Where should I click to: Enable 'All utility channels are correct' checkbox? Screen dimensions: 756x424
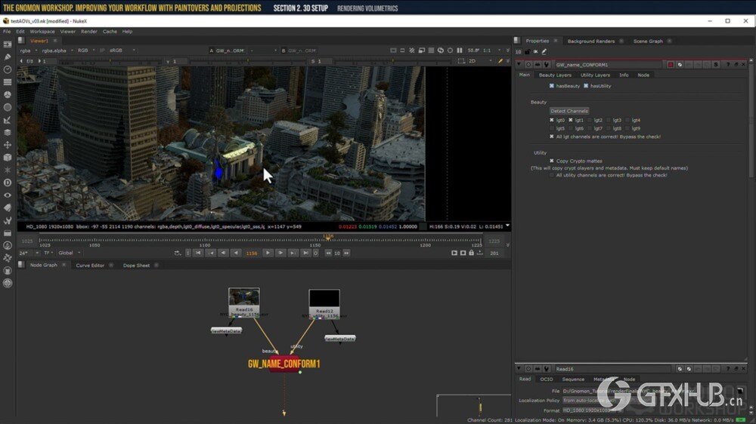(x=552, y=175)
